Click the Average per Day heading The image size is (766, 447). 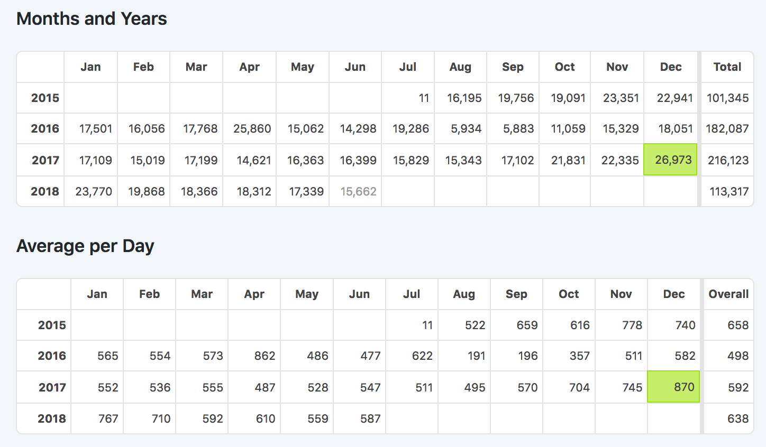pos(85,246)
